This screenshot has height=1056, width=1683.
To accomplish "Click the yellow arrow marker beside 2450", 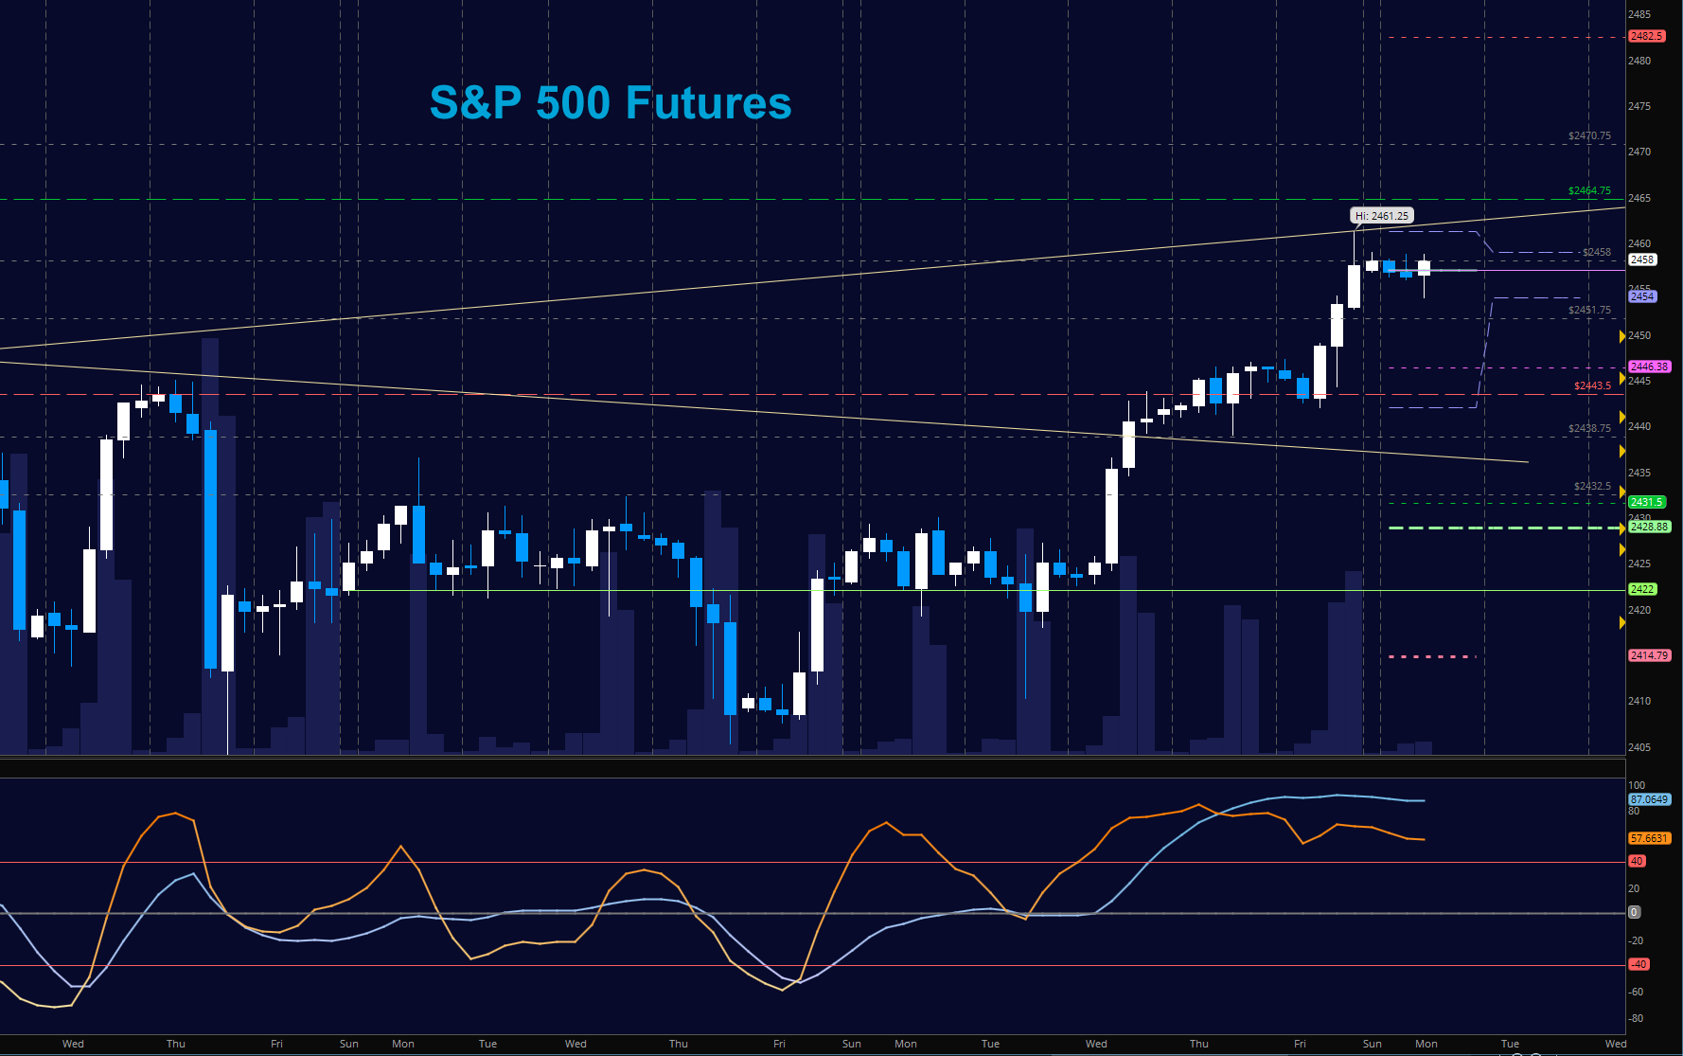I will (x=1622, y=336).
